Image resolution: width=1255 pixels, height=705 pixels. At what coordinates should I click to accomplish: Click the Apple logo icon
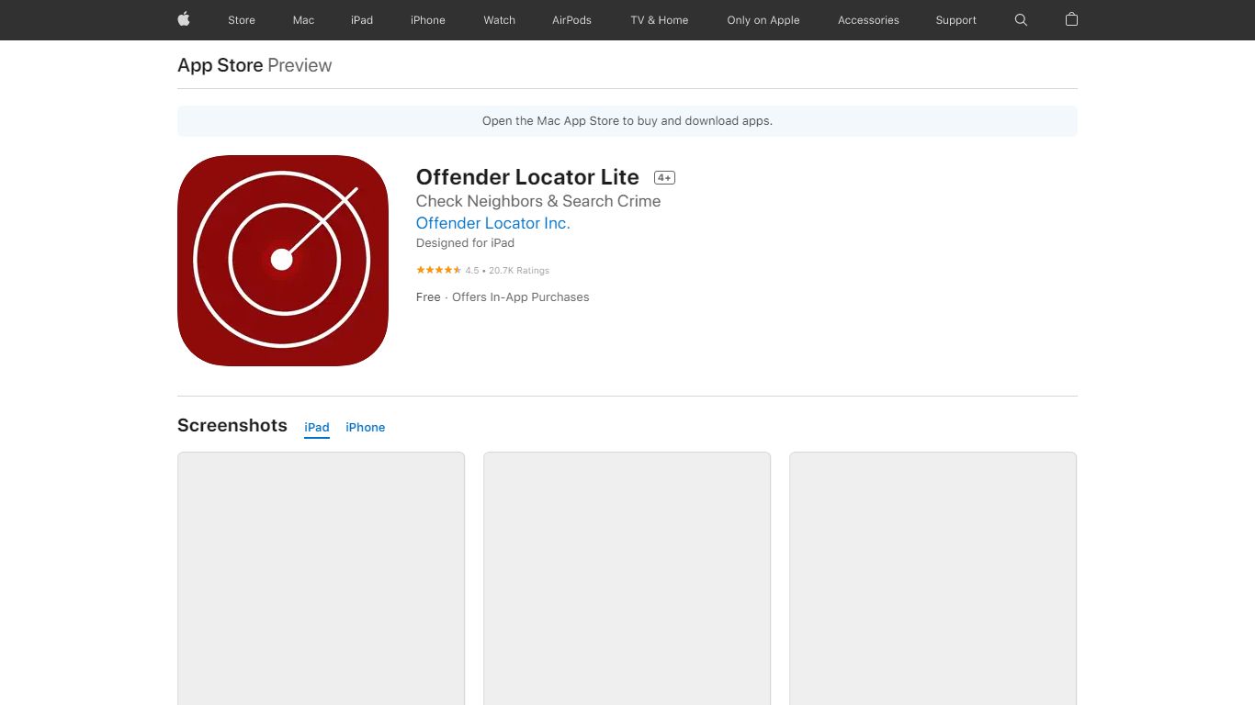click(184, 19)
